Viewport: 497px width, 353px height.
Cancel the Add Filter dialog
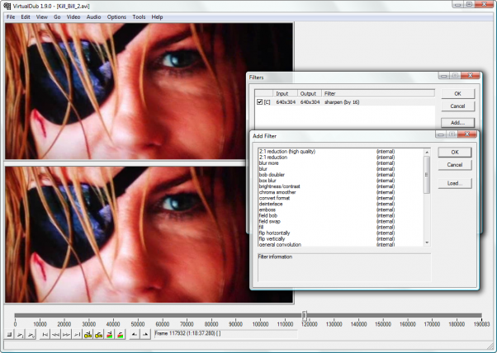coord(455,165)
